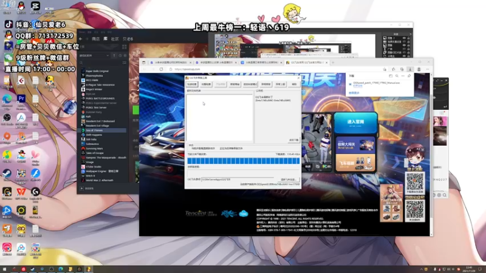The image size is (486, 273).
Task: Open downloaded QQSpeed_patch file in downloads popup
Action: [376, 83]
